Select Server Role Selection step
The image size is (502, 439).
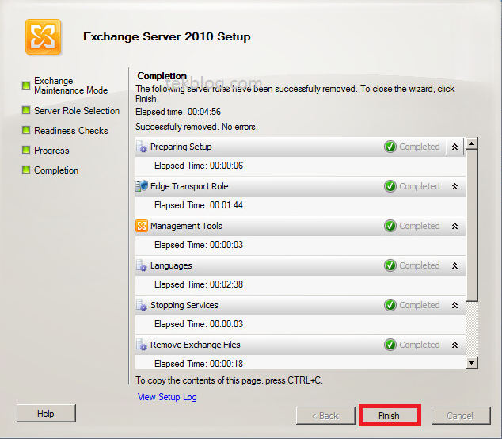click(x=77, y=111)
